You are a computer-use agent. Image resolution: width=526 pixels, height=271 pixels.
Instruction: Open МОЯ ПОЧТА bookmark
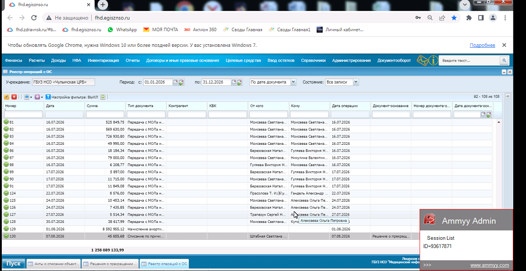click(161, 29)
